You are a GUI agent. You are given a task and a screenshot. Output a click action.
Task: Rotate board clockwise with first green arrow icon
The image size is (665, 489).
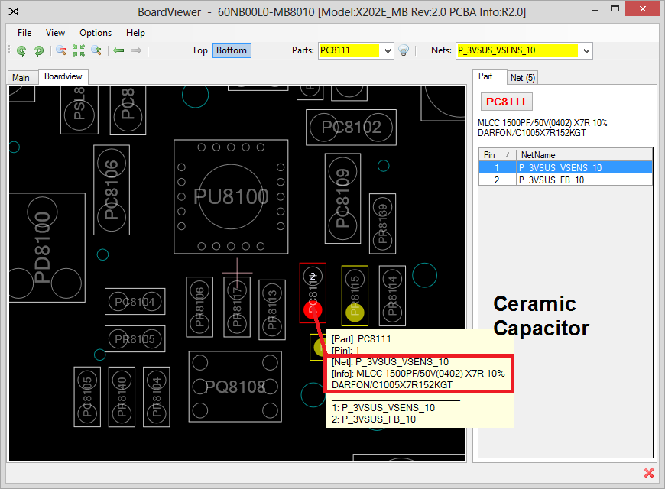[21, 51]
